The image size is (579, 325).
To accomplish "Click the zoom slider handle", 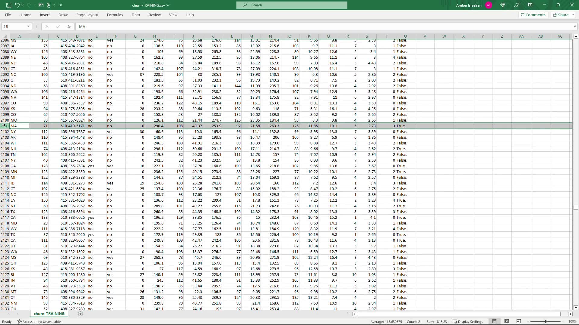I will [x=546, y=321].
